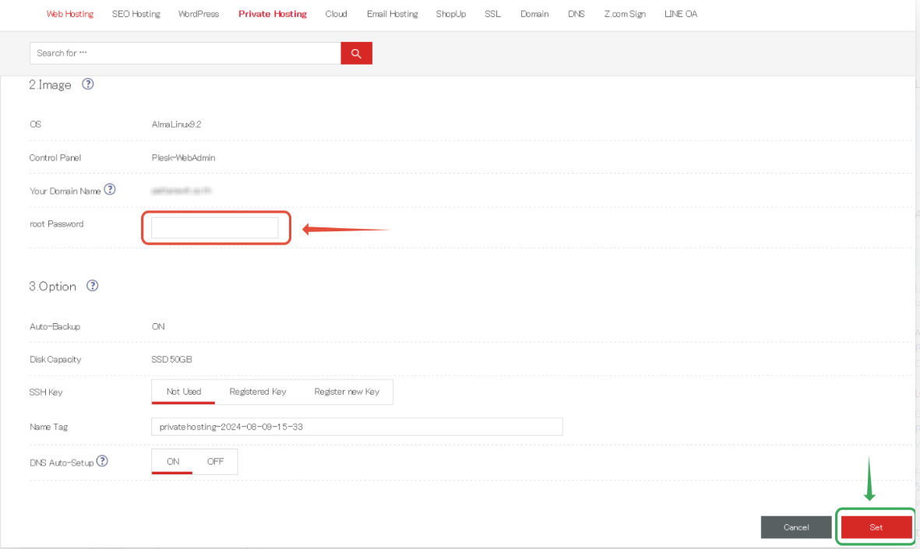Open the Cloud menu
The width and height of the screenshot is (920, 549).
tap(337, 14)
